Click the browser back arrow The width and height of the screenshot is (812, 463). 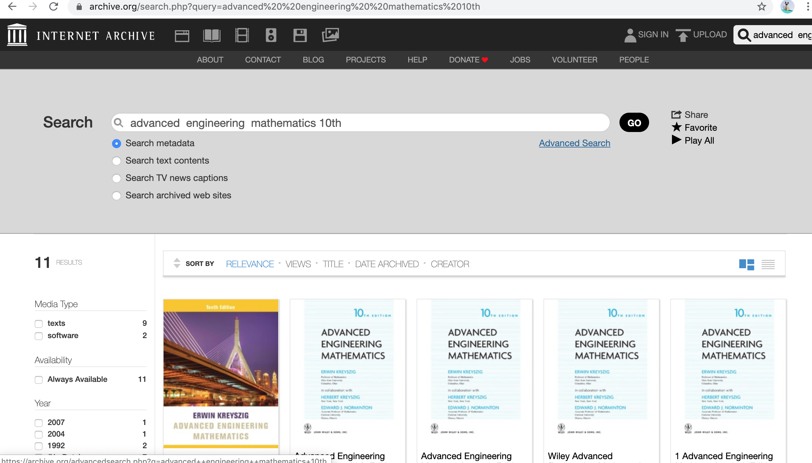point(12,6)
